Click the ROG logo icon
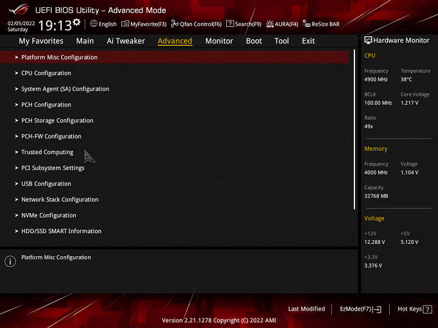The width and height of the screenshot is (438, 328). [19, 10]
